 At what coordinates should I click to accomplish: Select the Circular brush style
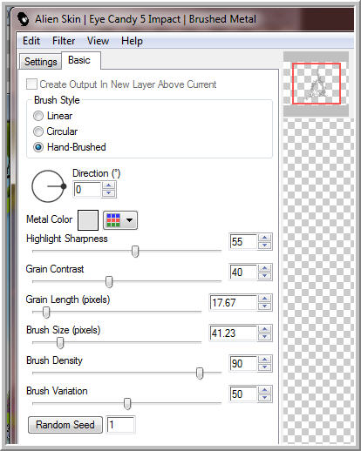coord(38,131)
